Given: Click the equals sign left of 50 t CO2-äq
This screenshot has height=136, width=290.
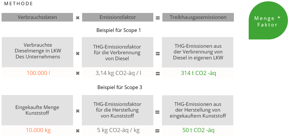Looking at the screenshot, I should (157, 131).
